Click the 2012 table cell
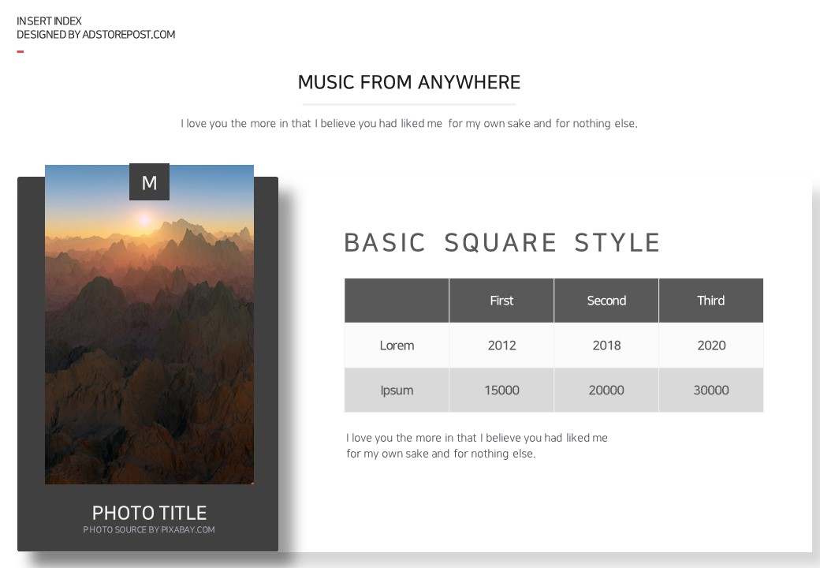820x568 pixels. 501,346
